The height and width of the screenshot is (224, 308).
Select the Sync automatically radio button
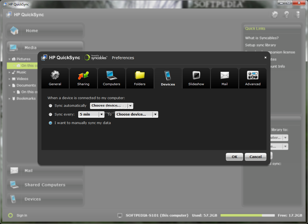(x=50, y=106)
